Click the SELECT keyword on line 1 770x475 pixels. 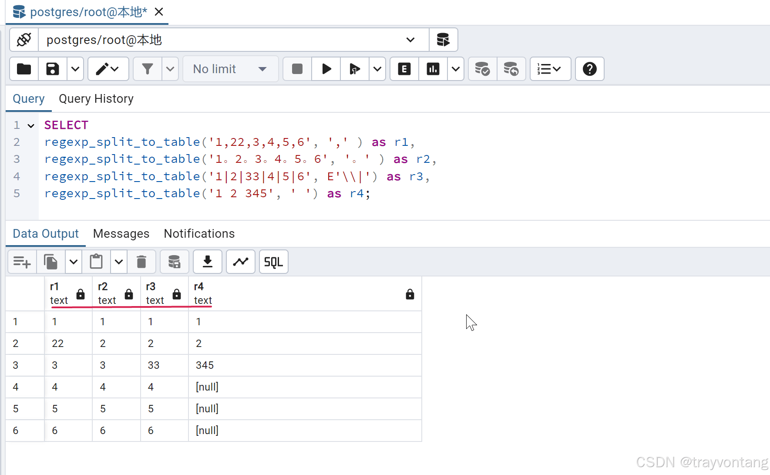click(66, 125)
